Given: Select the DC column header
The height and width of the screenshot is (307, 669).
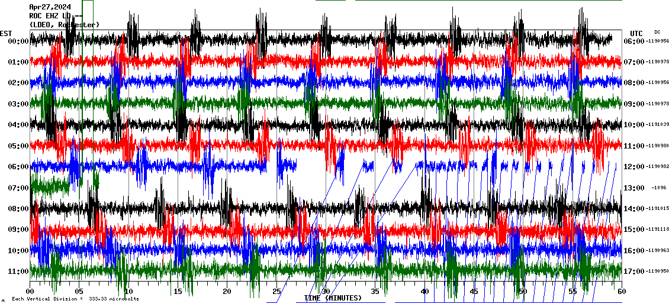Looking at the screenshot, I should 657,32.
